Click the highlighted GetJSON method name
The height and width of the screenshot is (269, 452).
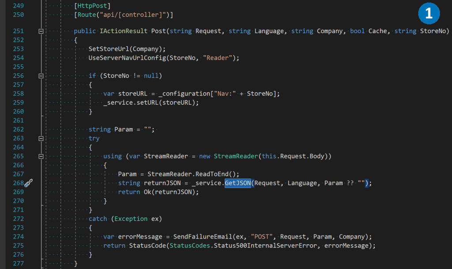pyautogui.click(x=237, y=183)
